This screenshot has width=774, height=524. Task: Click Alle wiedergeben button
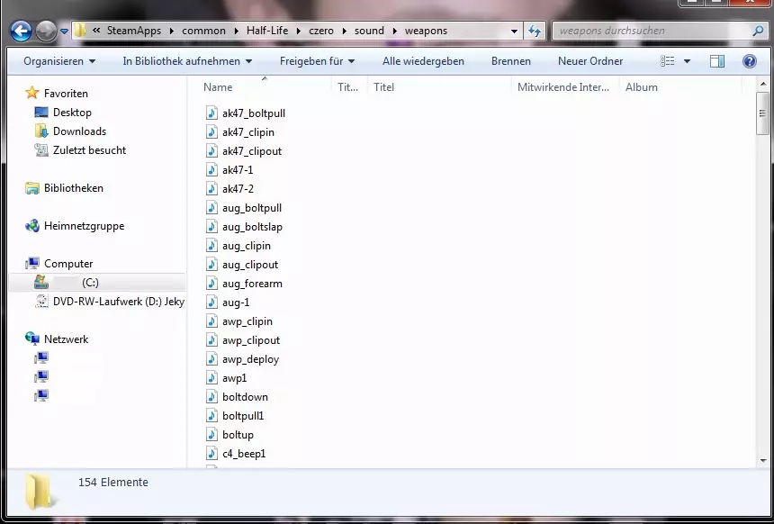(423, 61)
